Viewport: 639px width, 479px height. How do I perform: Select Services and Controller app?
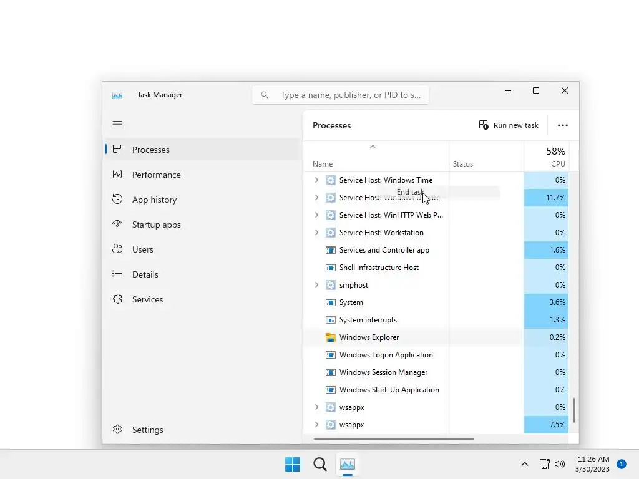pyautogui.click(x=436, y=250)
